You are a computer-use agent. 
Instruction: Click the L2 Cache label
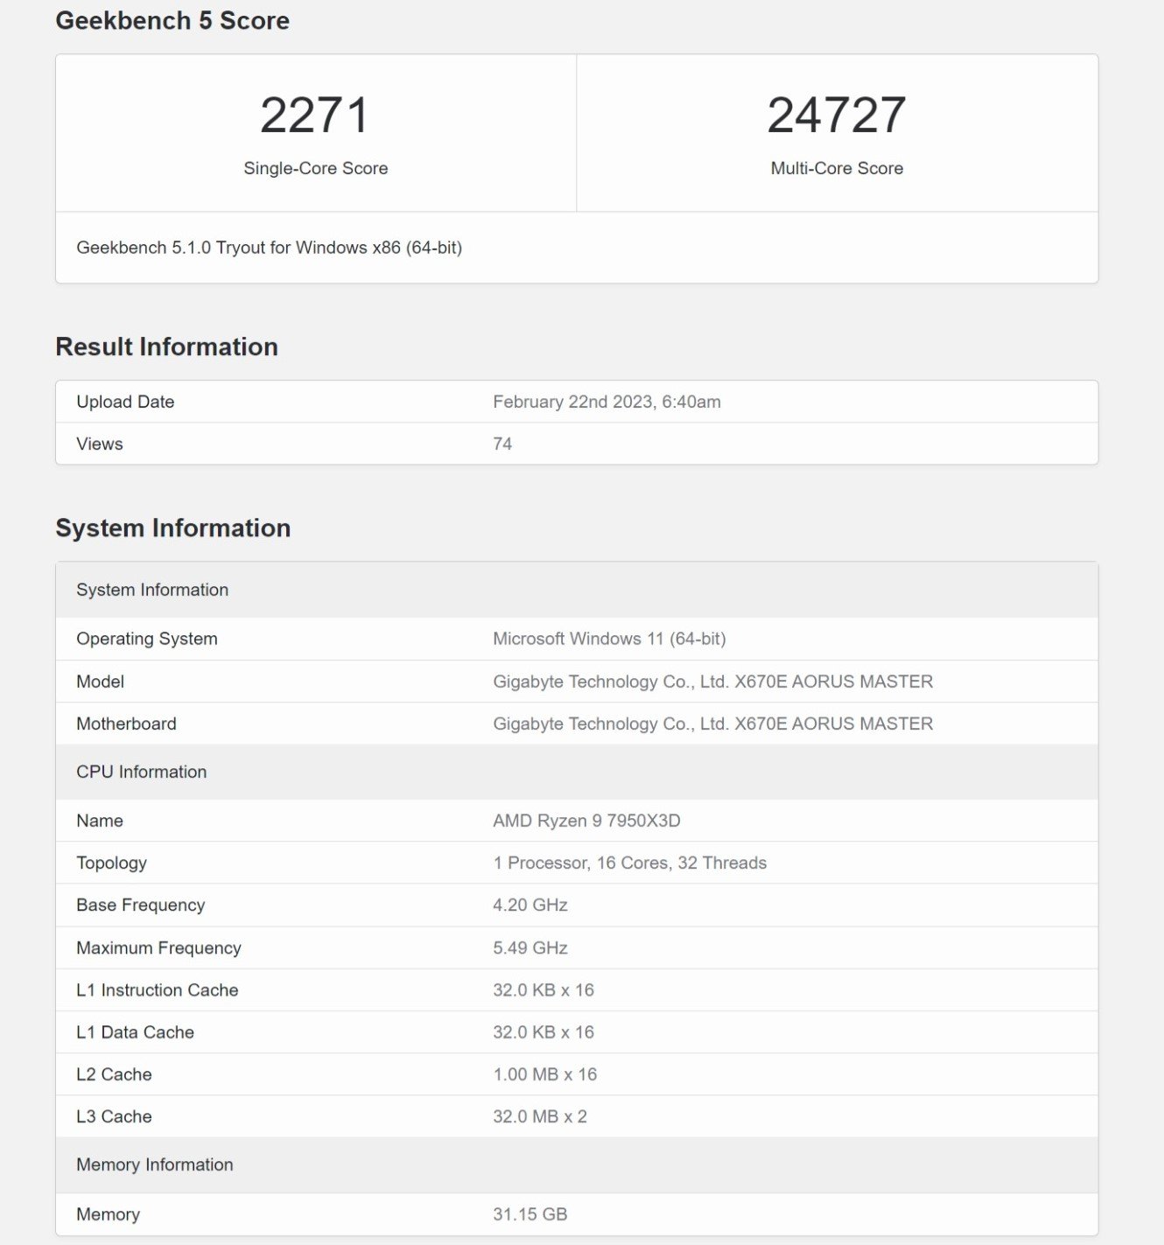114,1074
